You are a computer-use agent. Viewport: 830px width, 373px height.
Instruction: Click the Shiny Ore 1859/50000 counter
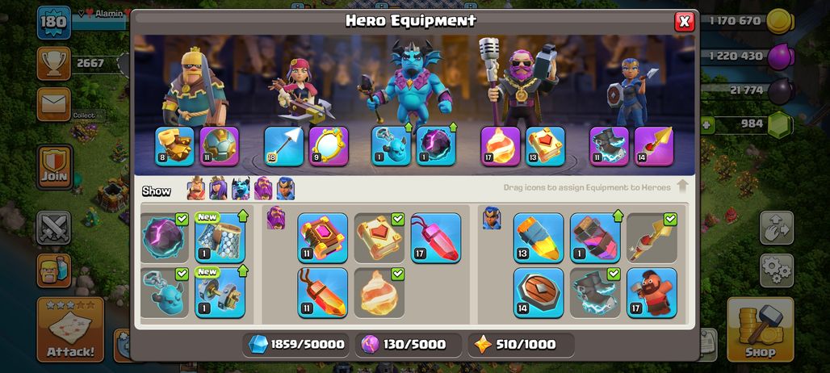click(296, 345)
